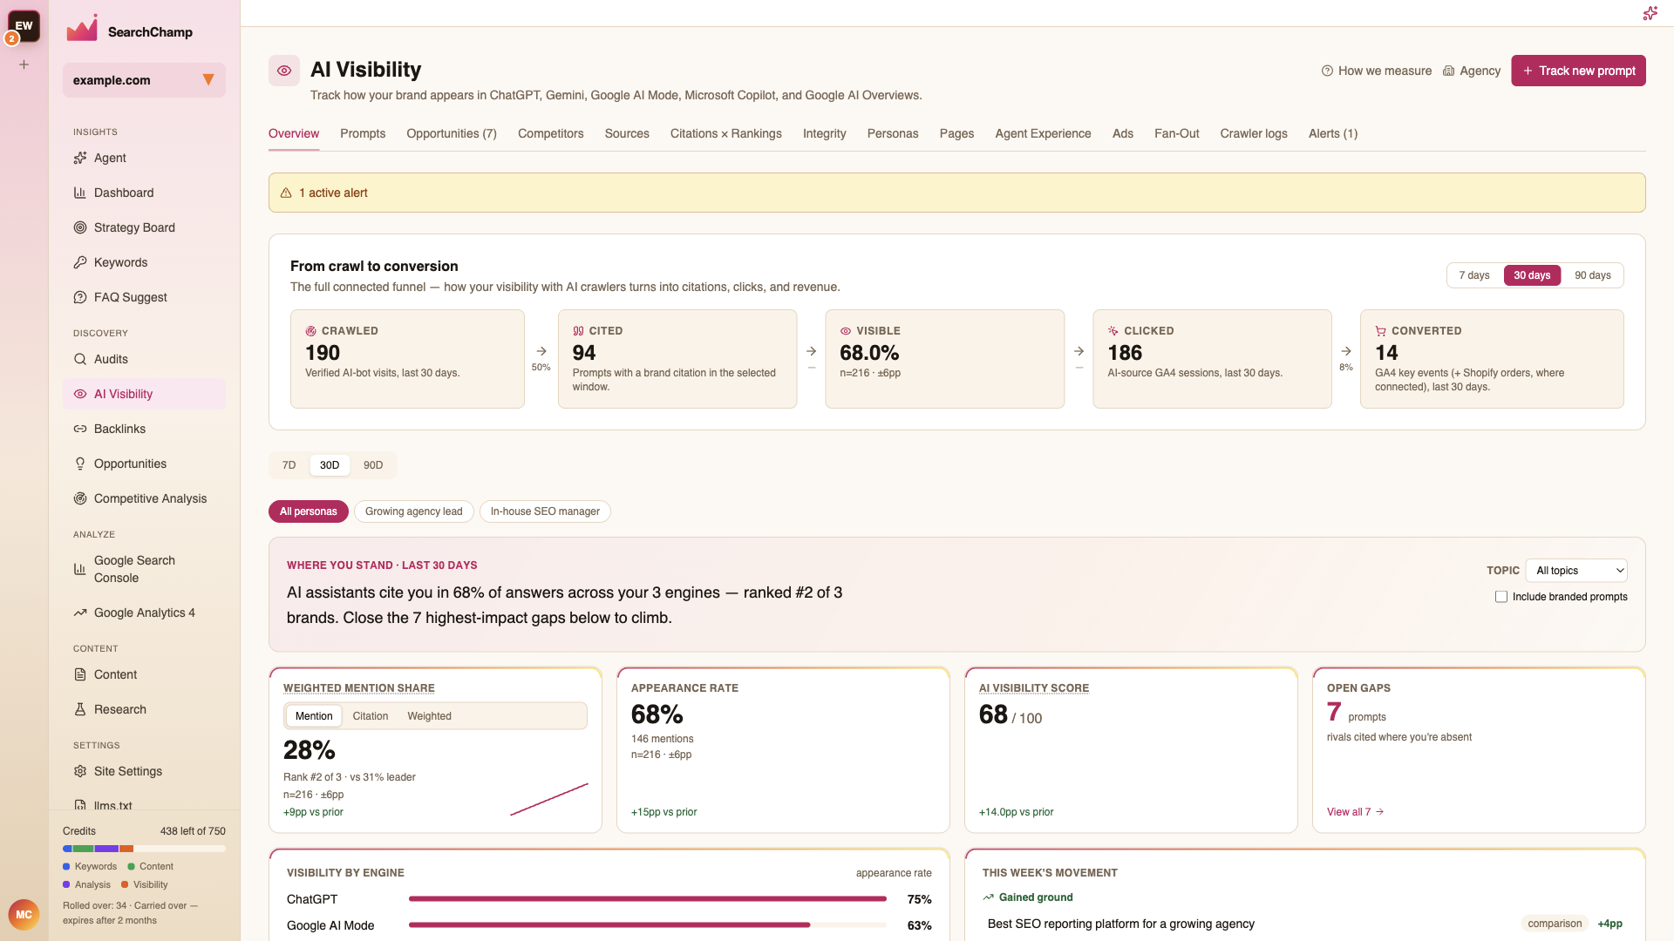Select the Citation share mode

pyautogui.click(x=371, y=716)
